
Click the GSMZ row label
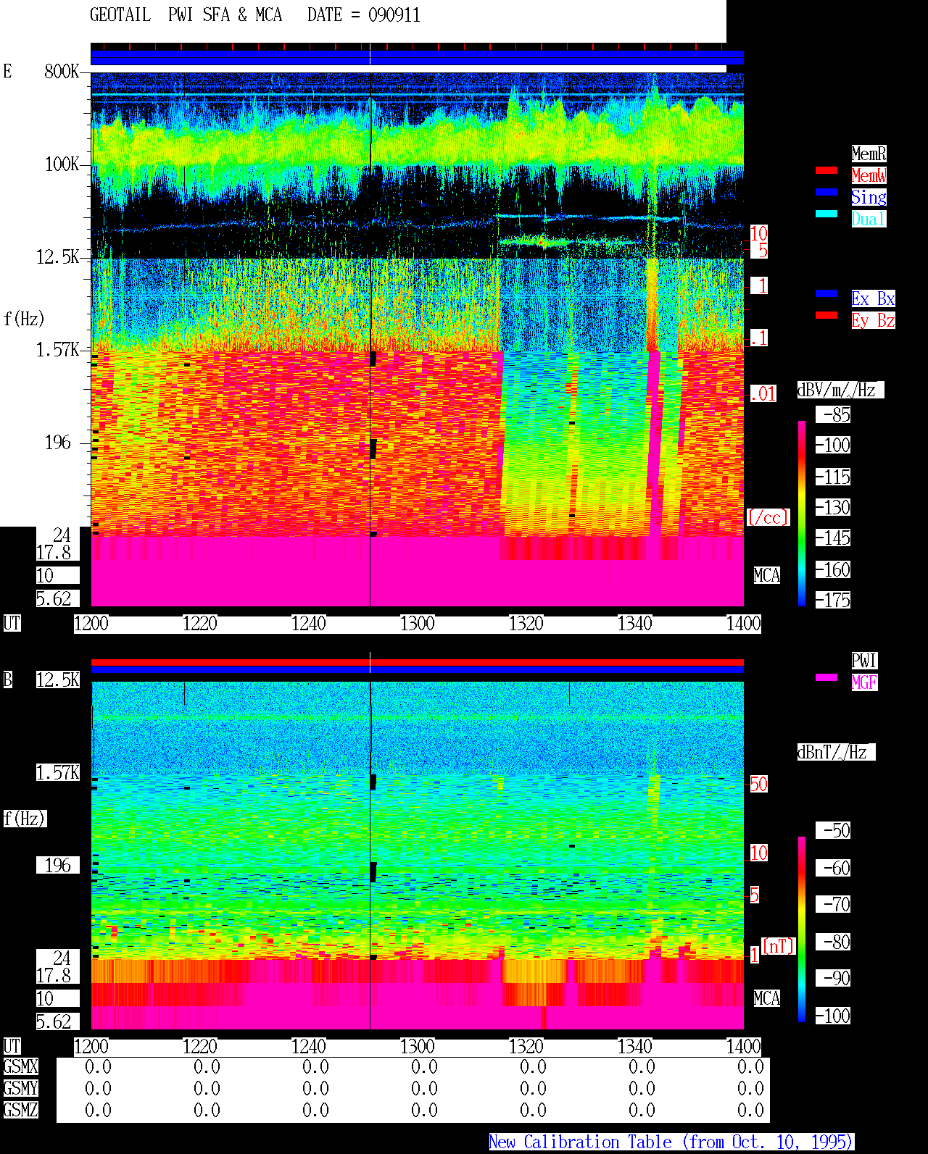point(20,1110)
